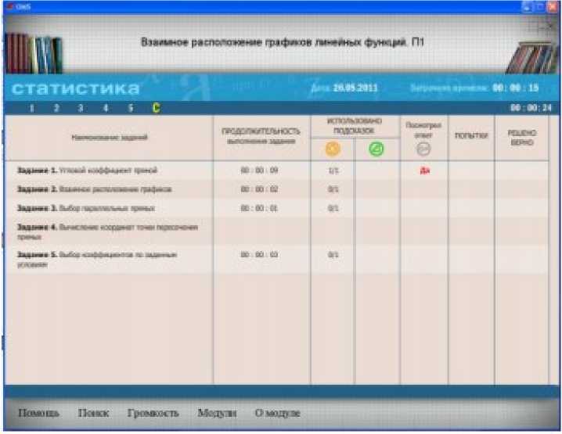The height and width of the screenshot is (434, 562).
Task: Click the elapsed time 00 : 00 : 15
Action: pos(515,88)
